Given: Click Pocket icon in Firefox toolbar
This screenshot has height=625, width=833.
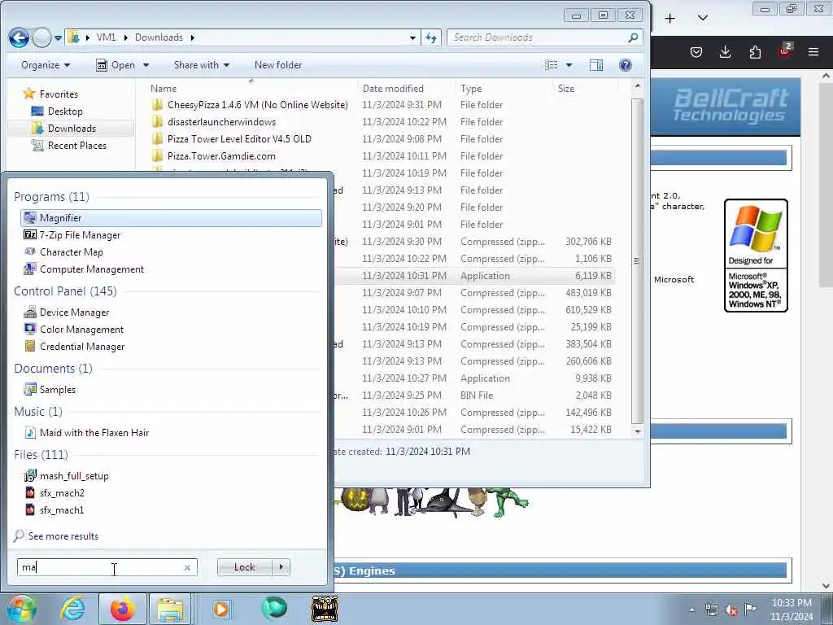Looking at the screenshot, I should tap(696, 52).
